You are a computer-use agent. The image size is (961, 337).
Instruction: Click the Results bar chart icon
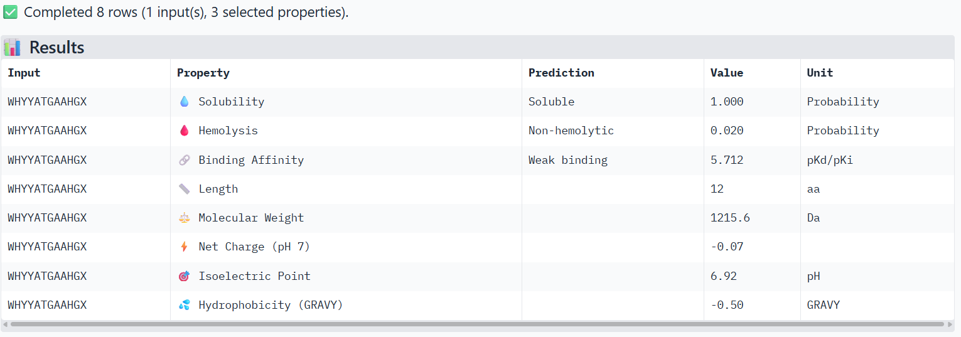point(13,48)
